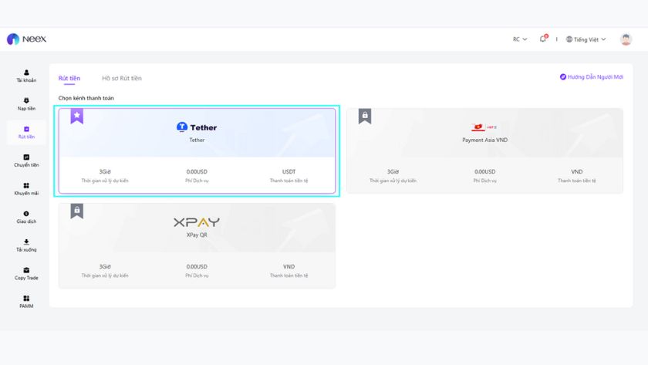Open the user avatar menu
Image resolution: width=648 pixels, height=365 pixels.
(x=626, y=39)
